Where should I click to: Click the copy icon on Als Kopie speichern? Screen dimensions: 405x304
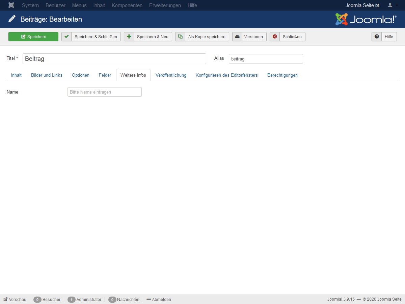pyautogui.click(x=180, y=36)
